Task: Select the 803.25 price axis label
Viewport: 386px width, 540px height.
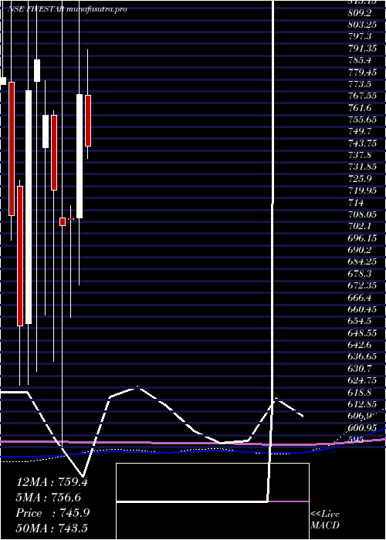Action: click(361, 25)
